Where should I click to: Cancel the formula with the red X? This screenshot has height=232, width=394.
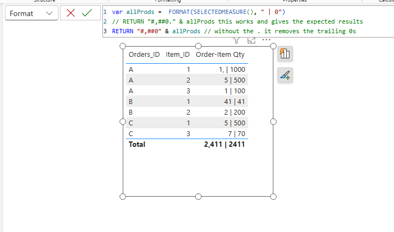71,13
